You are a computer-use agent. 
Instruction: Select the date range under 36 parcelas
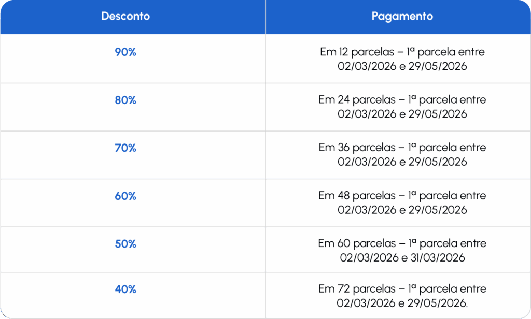coord(402,162)
